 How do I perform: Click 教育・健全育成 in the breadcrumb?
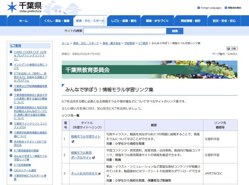pos(112,43)
